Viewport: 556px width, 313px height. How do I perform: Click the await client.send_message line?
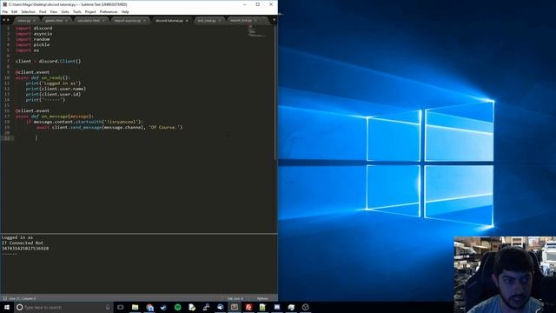pyautogui.click(x=109, y=127)
